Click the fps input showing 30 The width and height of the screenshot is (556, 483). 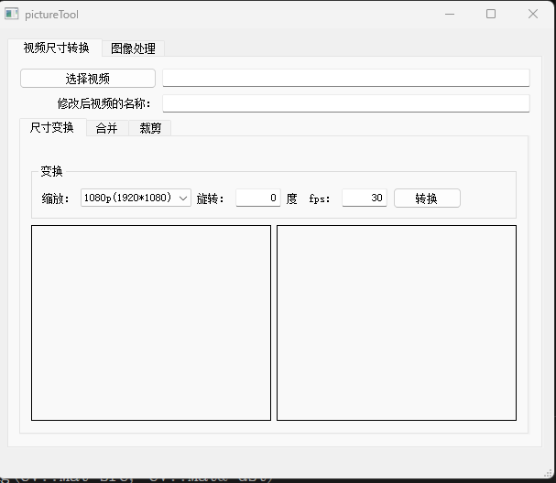(x=364, y=198)
